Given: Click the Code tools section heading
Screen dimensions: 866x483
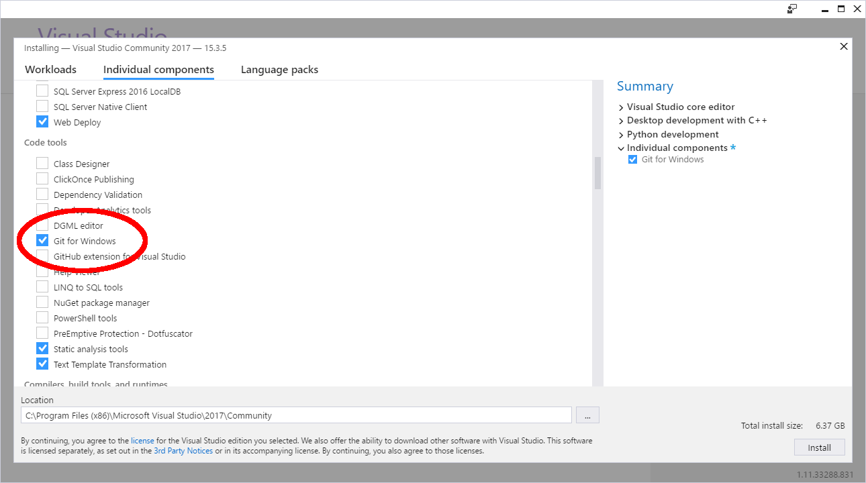Looking at the screenshot, I should click(46, 142).
